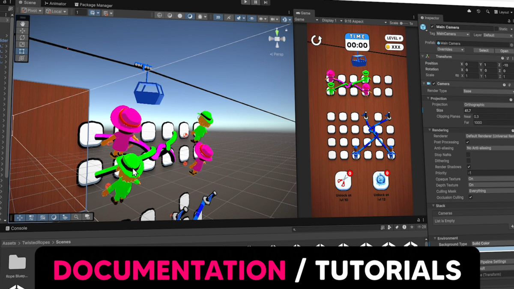Viewport: 514px width, 289px height.
Task: Switch to the Scene tab
Action: (27, 3)
